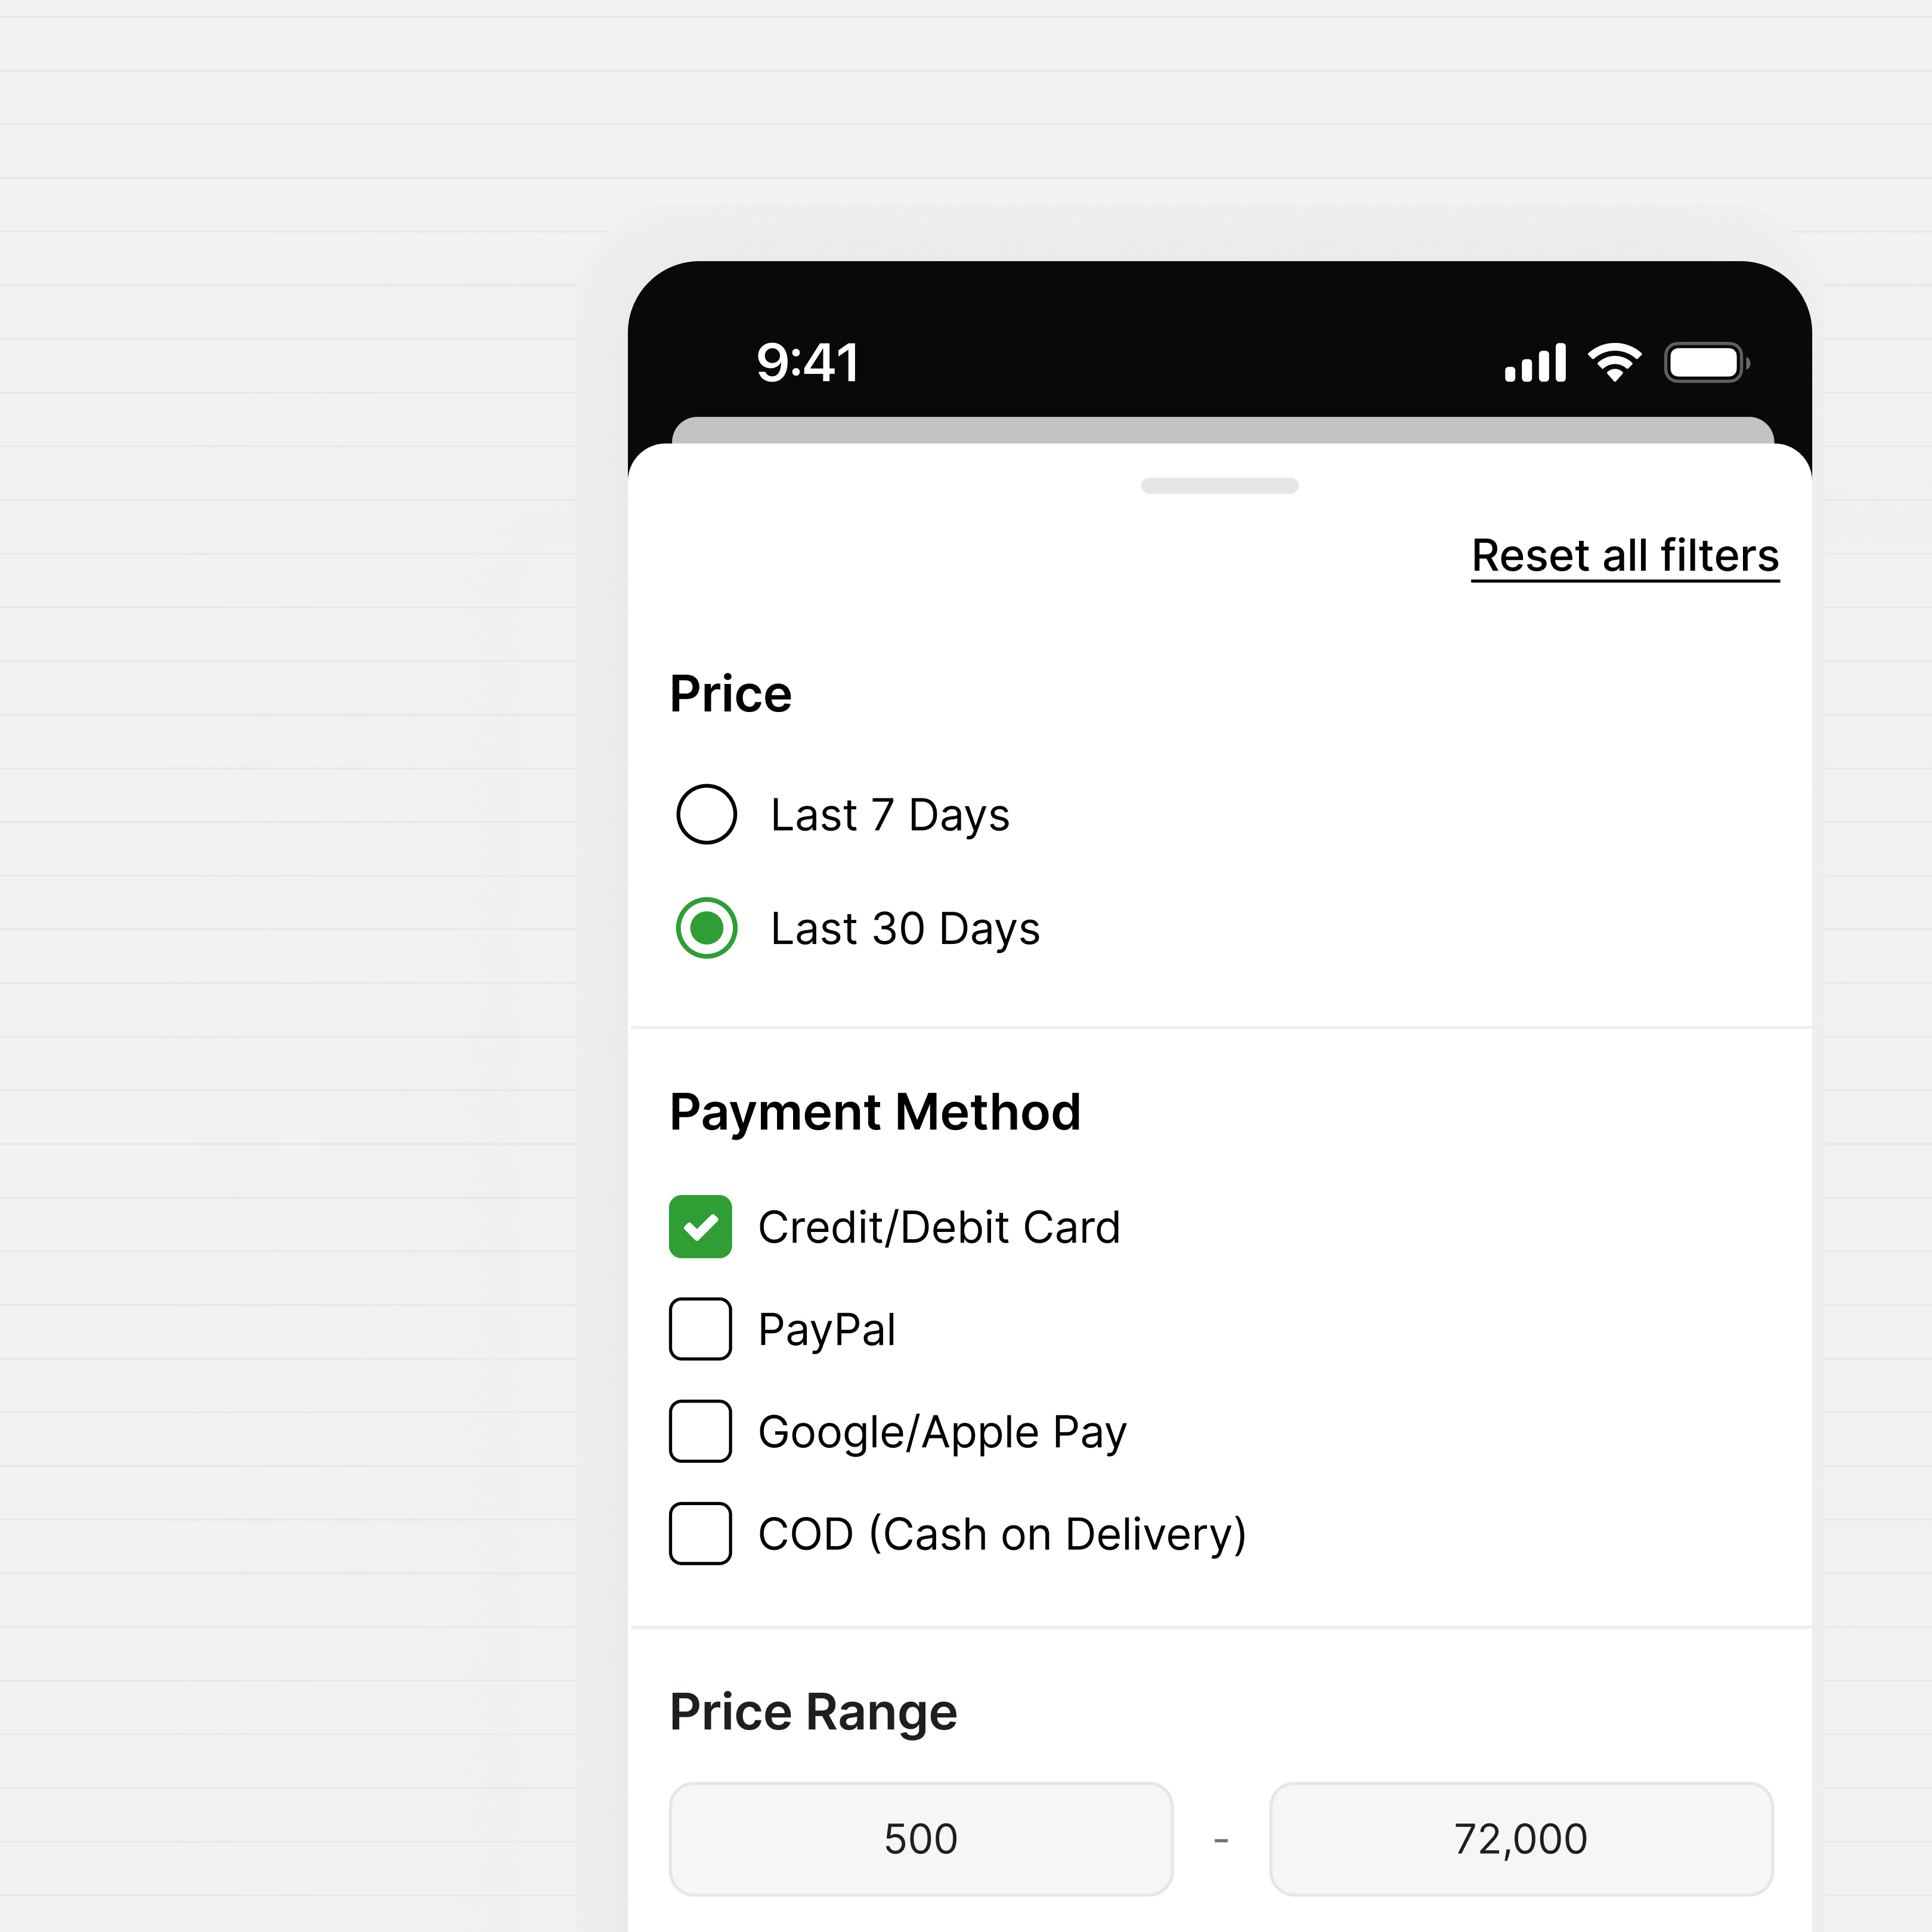Select the Last 7 Days radio button
The image size is (1932, 1932).
(707, 814)
